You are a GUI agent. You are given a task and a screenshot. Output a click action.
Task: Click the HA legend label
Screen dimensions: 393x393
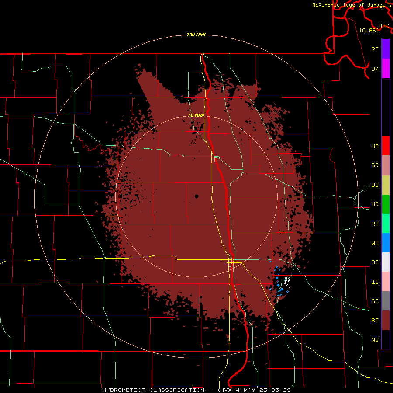click(375, 146)
